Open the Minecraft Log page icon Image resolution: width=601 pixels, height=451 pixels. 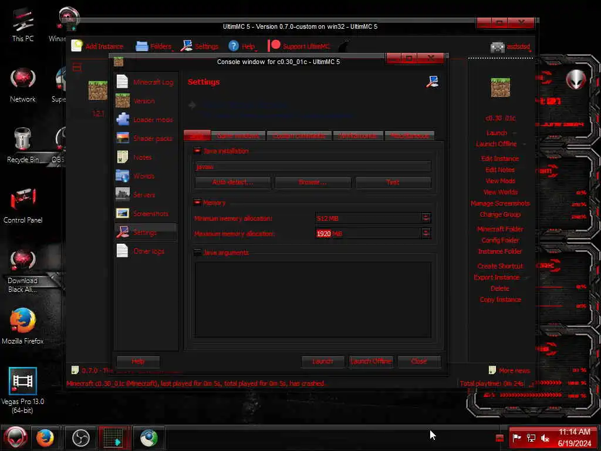122,82
